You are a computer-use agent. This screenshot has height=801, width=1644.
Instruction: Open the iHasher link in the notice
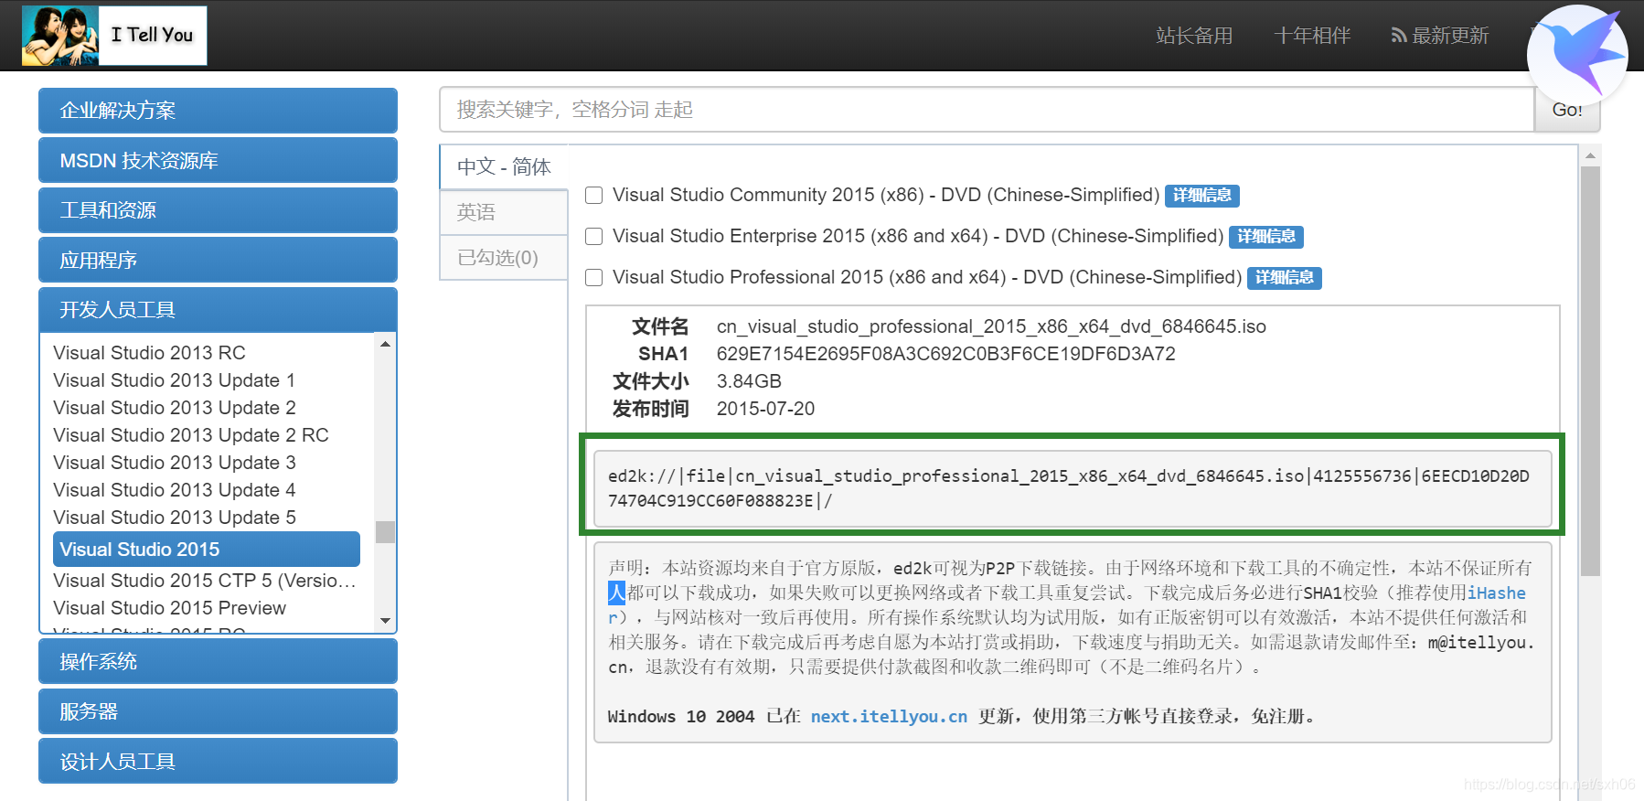(x=1496, y=593)
